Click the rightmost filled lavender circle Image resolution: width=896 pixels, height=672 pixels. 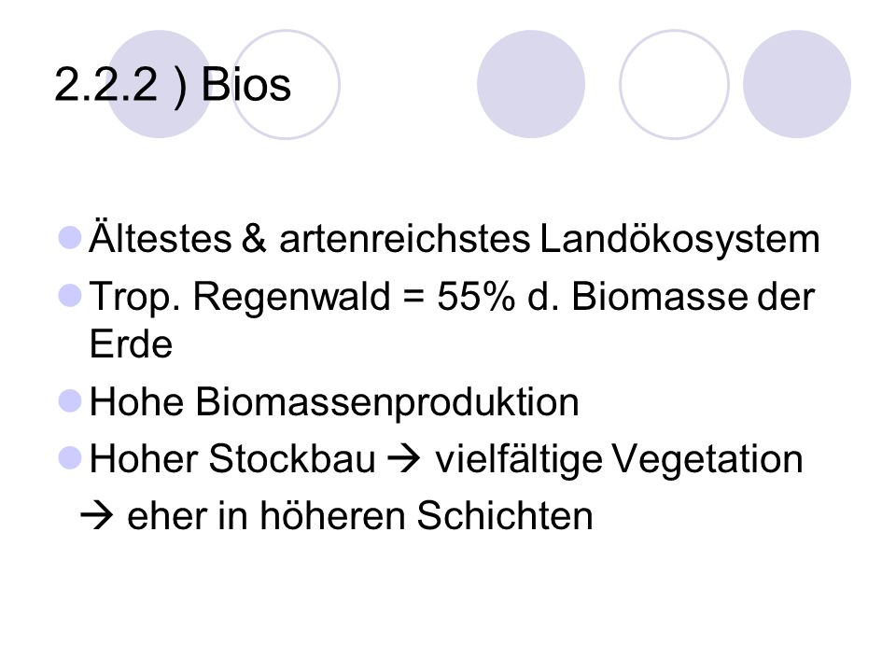pos(796,84)
